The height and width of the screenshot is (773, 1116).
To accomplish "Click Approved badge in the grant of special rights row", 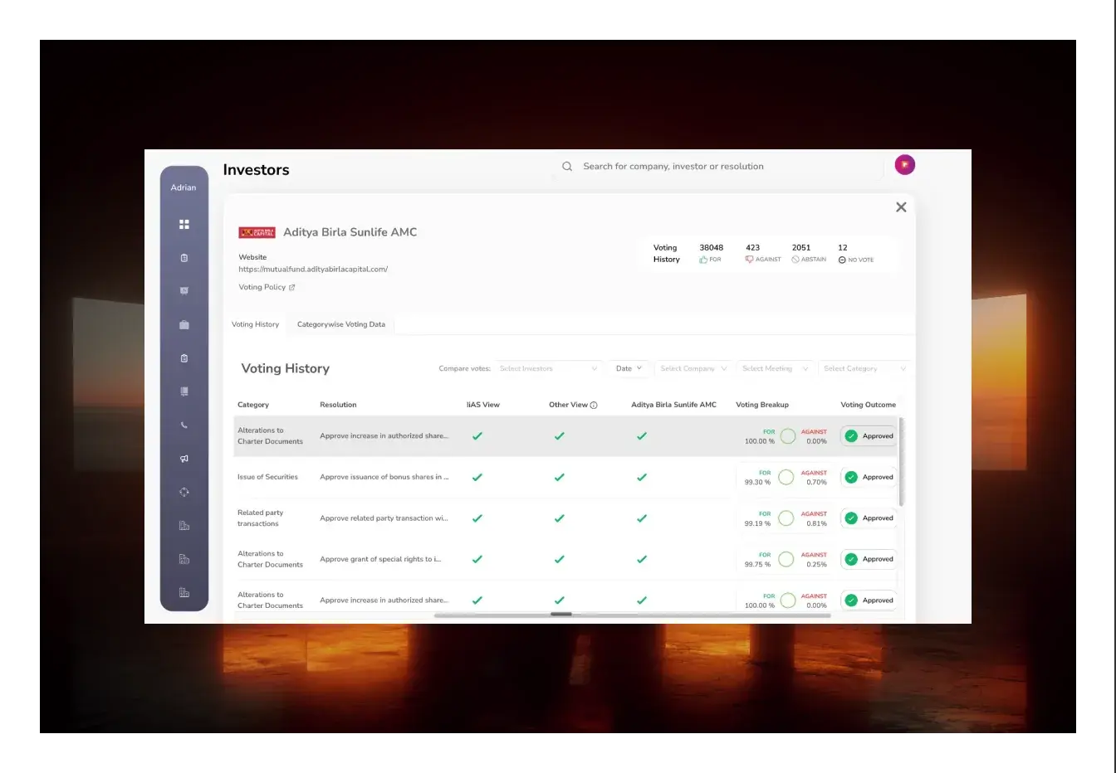I will coord(869,560).
